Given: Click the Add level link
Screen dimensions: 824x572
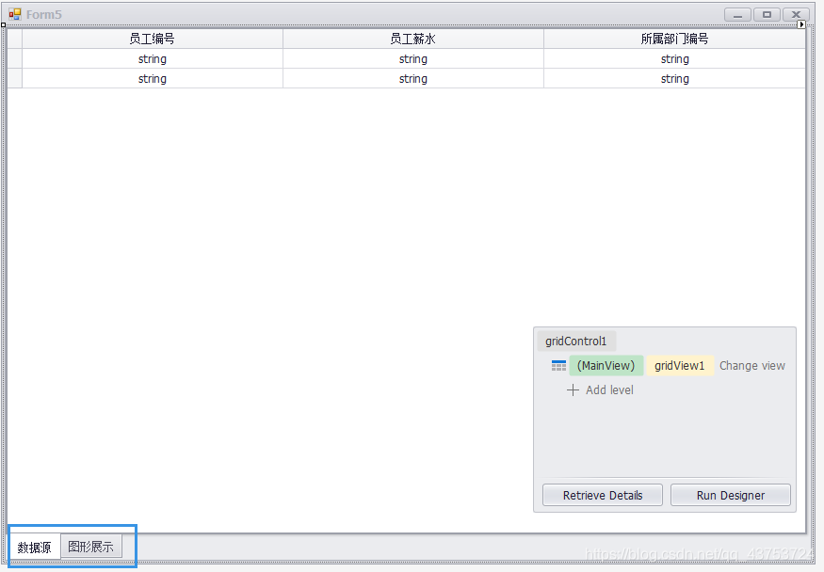Looking at the screenshot, I should 609,389.
